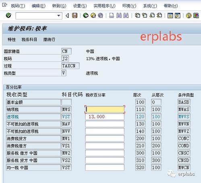Open the 帮助(H) menu
This screenshot has height=183, width=201.
[x=171, y=6]
